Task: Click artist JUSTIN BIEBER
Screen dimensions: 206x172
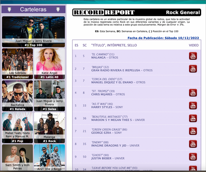Action: [x=102, y=158]
